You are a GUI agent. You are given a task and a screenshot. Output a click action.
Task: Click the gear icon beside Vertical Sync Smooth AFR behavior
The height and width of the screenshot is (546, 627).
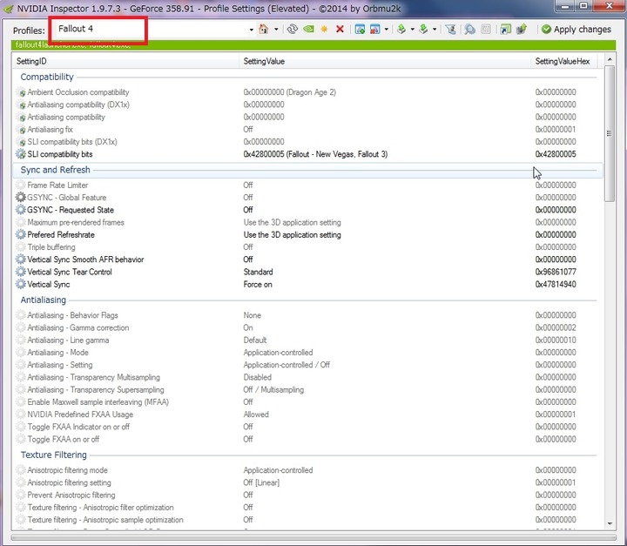pyautogui.click(x=20, y=260)
